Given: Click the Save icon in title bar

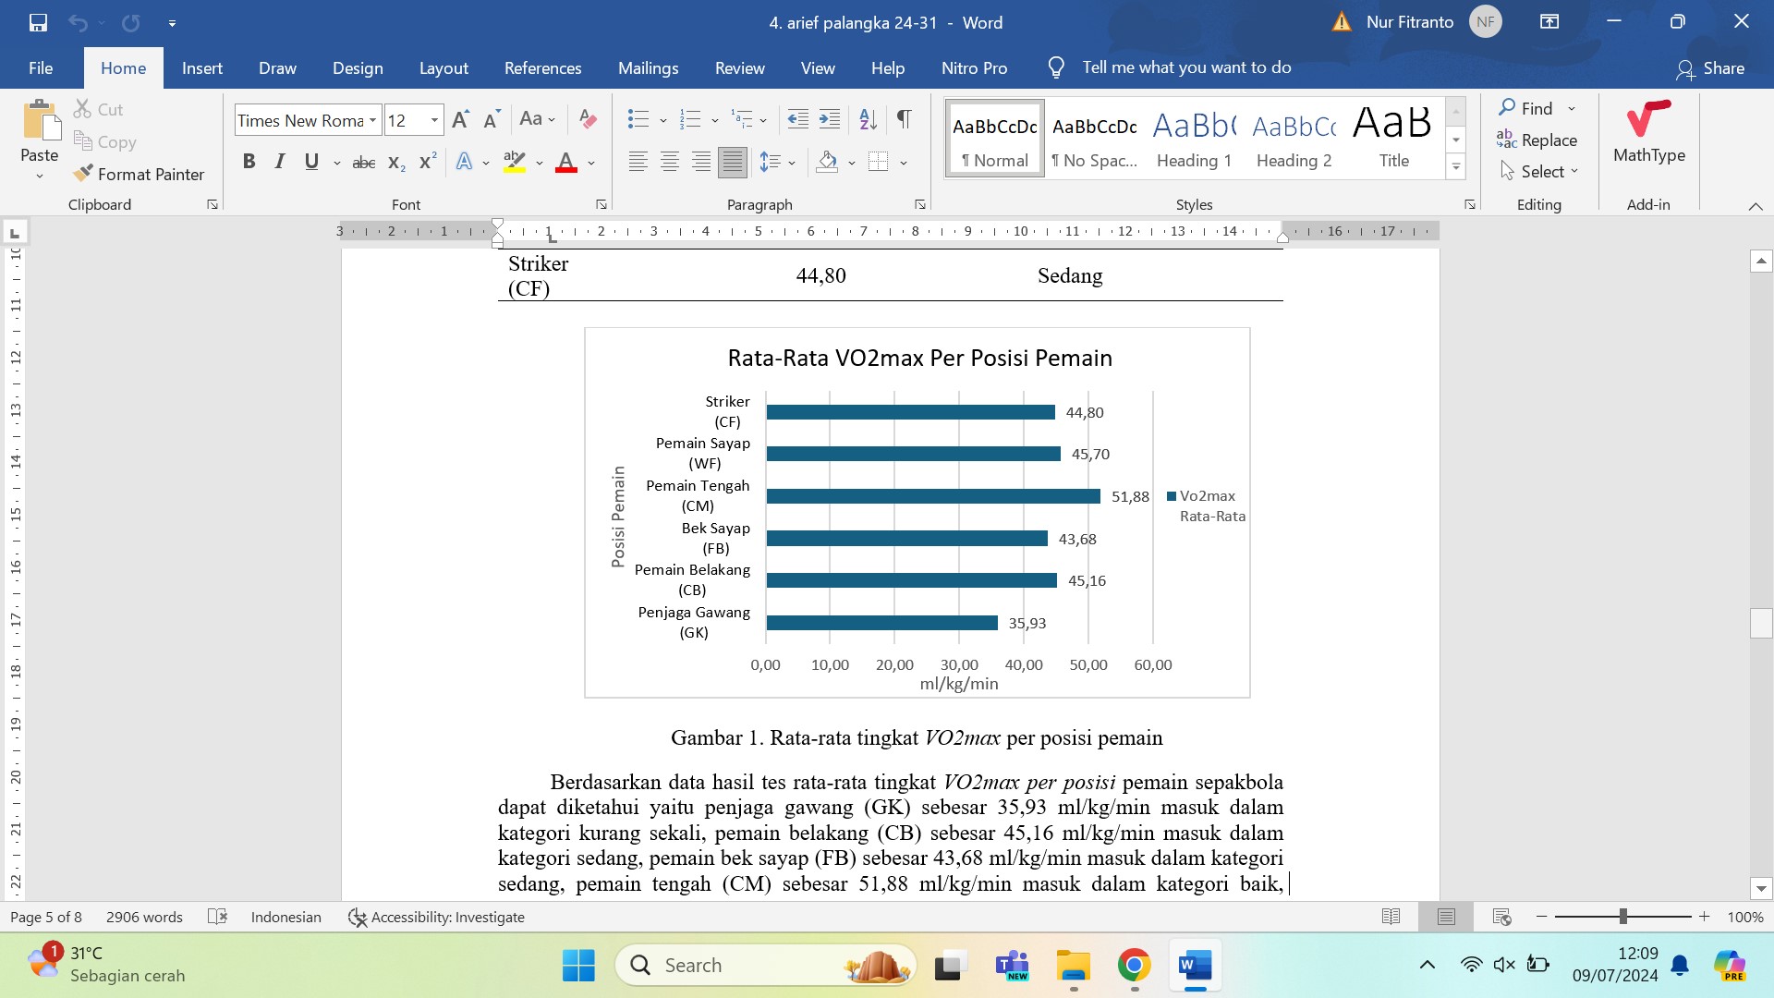Looking at the screenshot, I should point(38,22).
